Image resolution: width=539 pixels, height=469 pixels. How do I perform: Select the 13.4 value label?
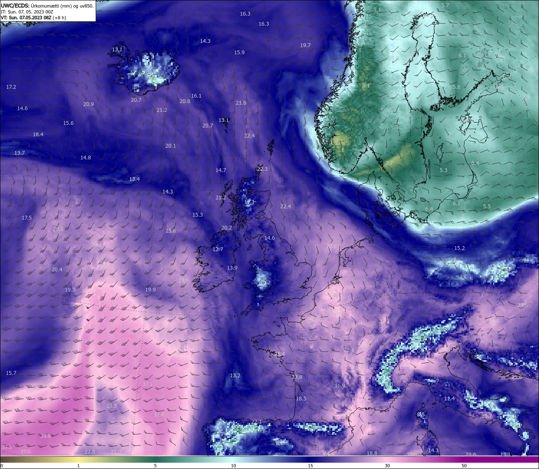134,179
